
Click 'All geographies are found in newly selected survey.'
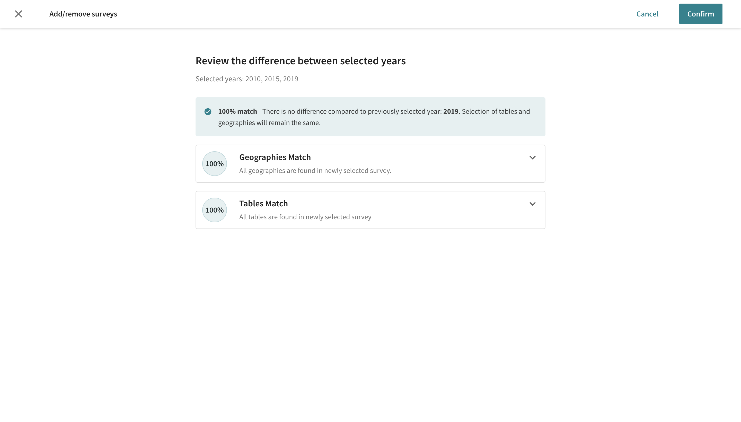point(315,170)
